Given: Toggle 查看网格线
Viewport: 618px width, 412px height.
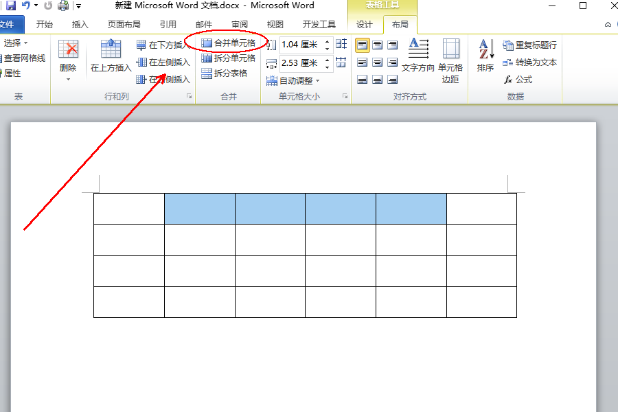Looking at the screenshot, I should coord(23,58).
